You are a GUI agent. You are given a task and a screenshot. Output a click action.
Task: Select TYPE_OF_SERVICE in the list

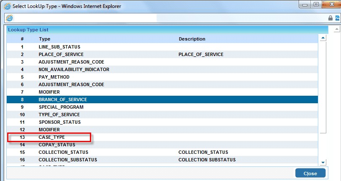[59, 115]
